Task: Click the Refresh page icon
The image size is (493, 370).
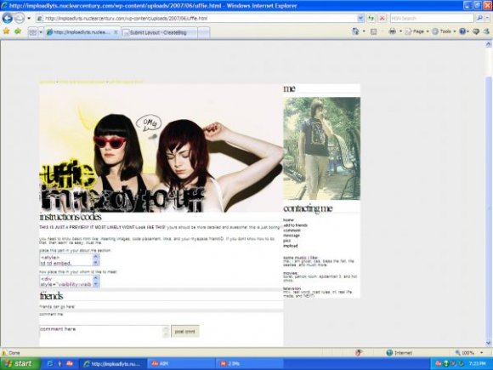Action: pyautogui.click(x=371, y=18)
